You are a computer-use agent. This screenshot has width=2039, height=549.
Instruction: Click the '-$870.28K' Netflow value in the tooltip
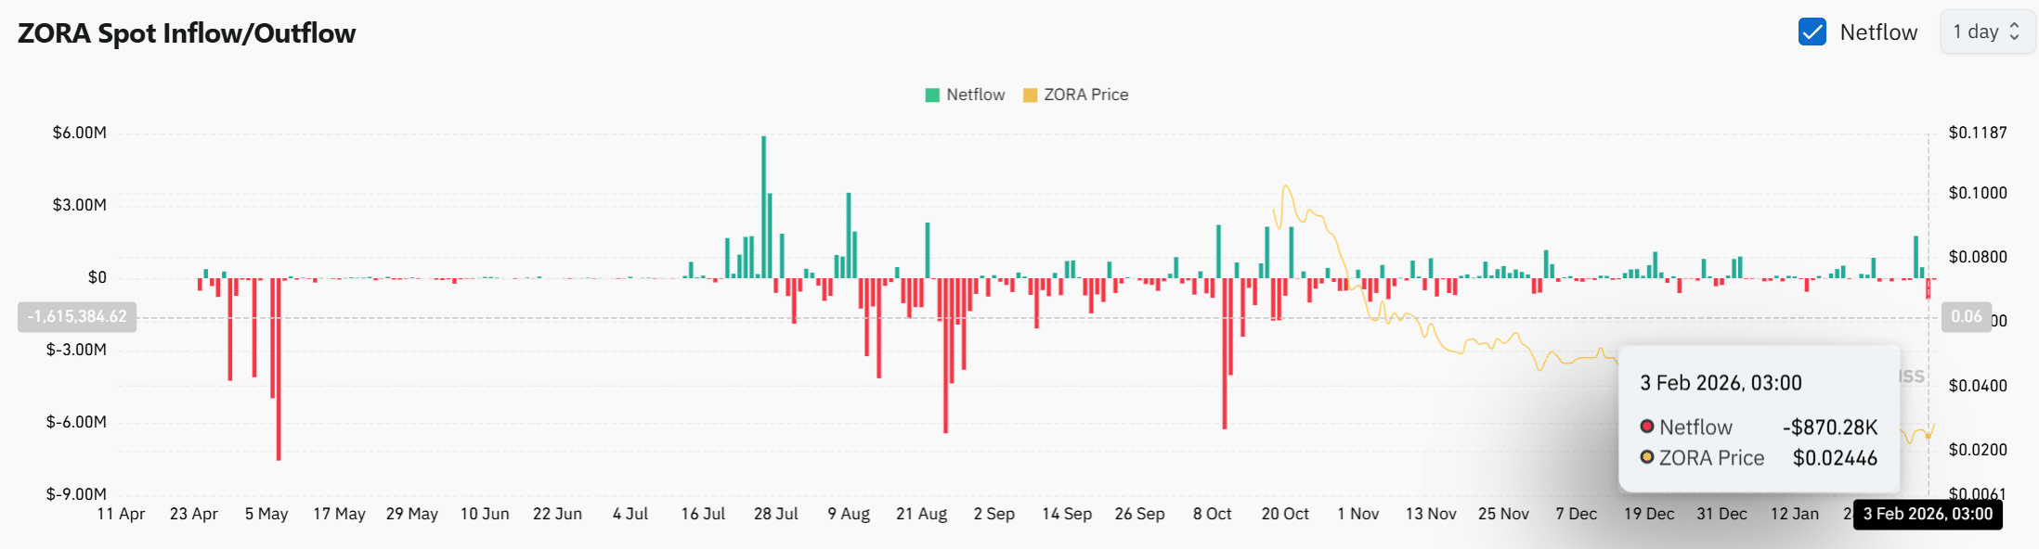click(1831, 427)
